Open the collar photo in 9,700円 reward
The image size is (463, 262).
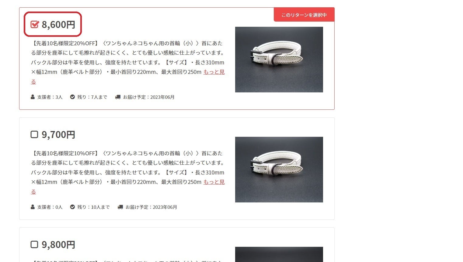point(279,170)
